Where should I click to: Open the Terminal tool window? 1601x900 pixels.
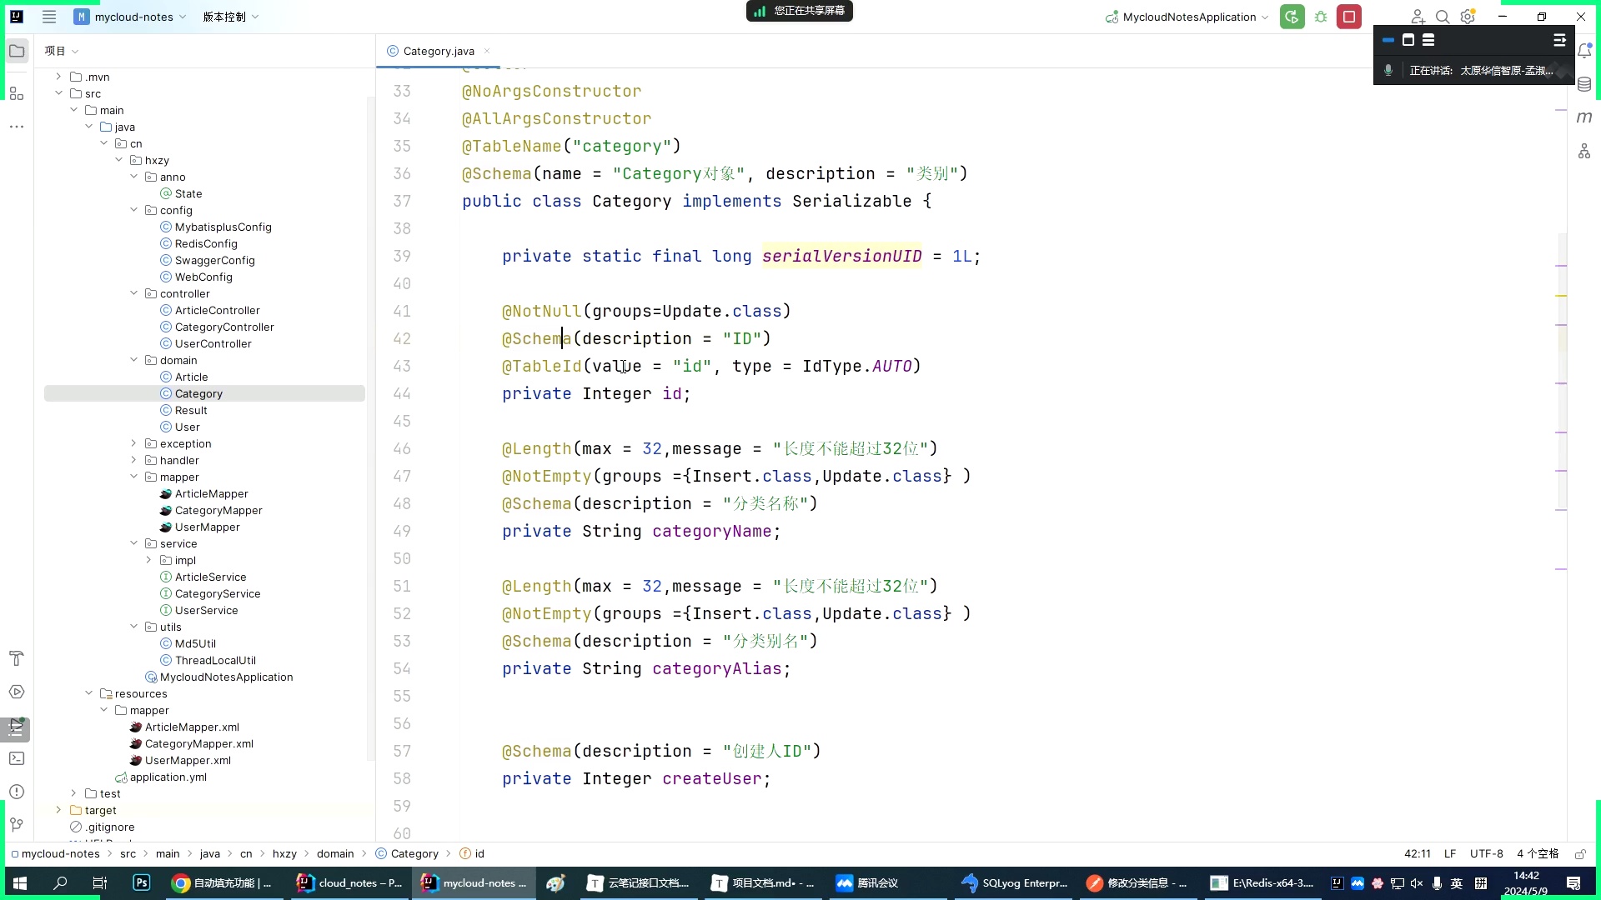point(17,758)
